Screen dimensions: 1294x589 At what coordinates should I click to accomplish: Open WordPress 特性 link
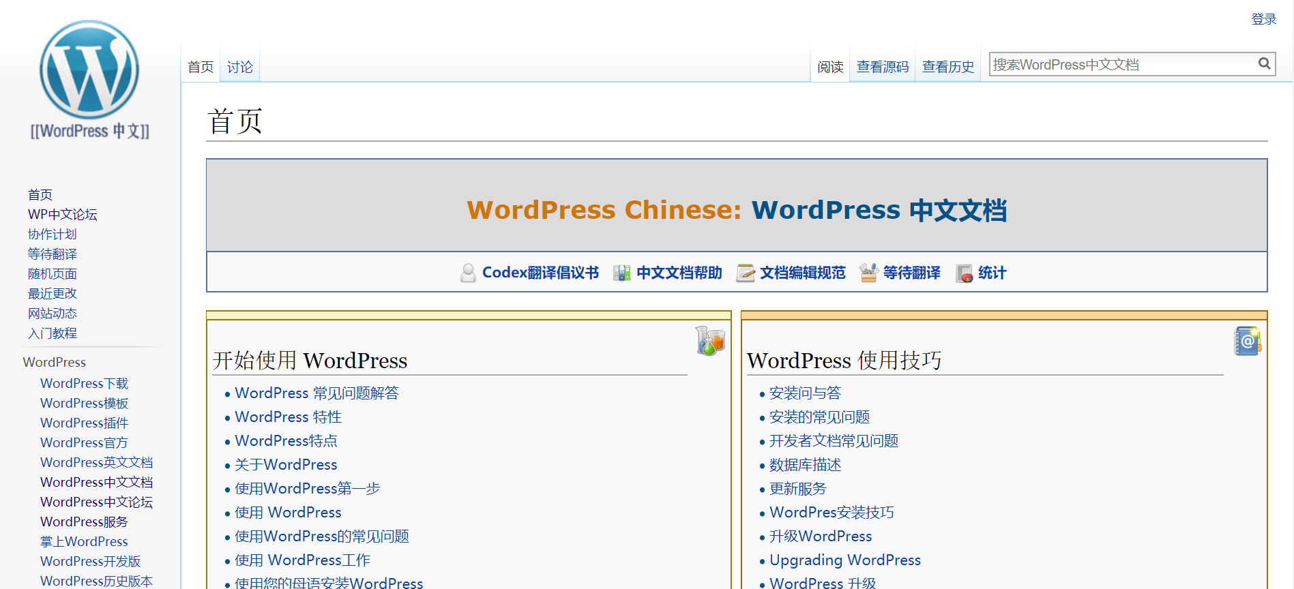pyautogui.click(x=289, y=417)
